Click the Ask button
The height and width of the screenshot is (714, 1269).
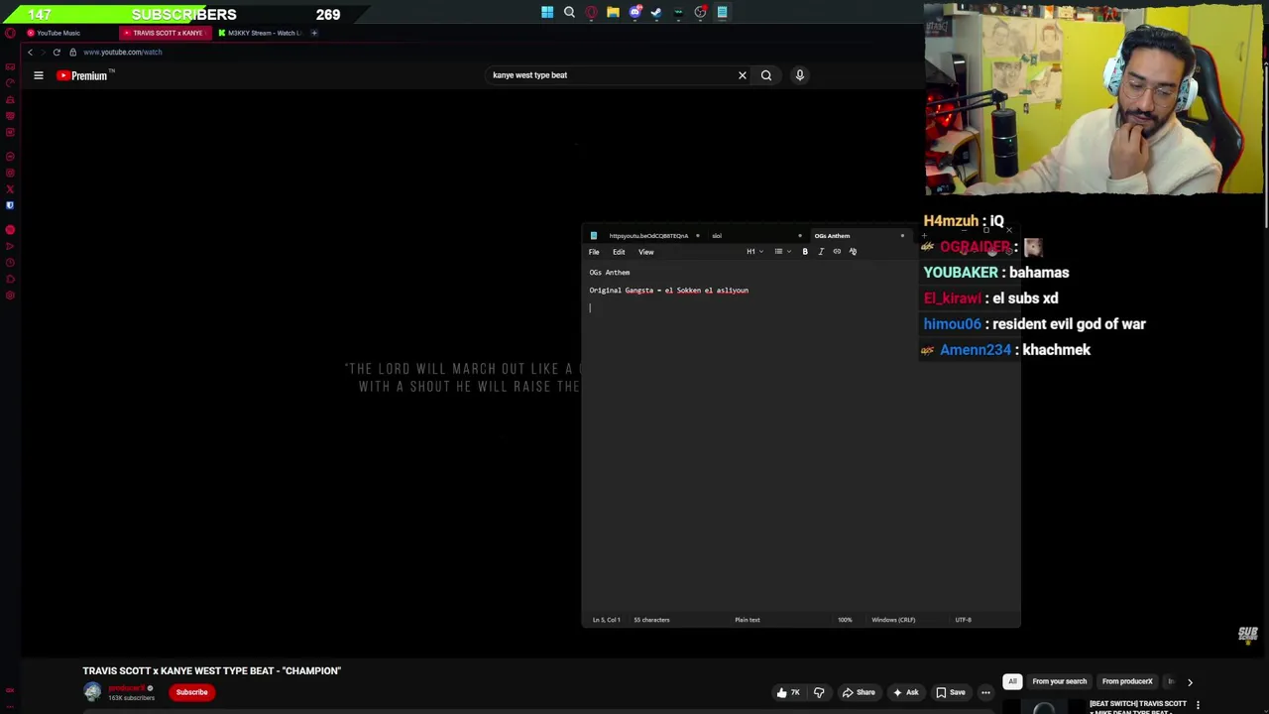click(x=905, y=692)
